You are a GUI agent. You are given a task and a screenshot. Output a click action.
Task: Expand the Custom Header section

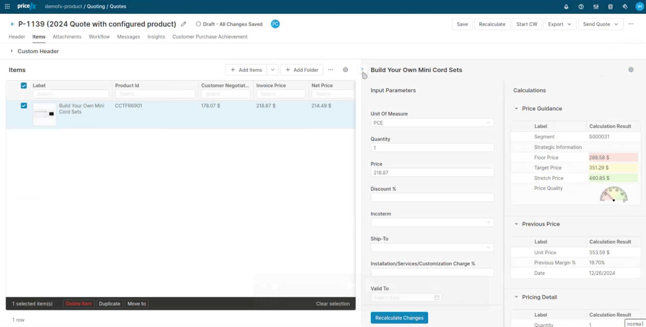click(12, 51)
